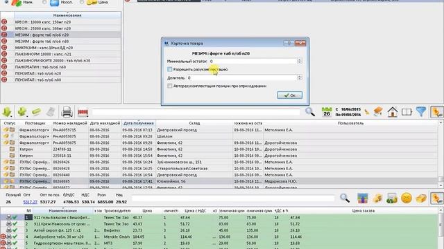Click the open book icon beside house
This screenshot has width=444, height=249.
pyautogui.click(x=407, y=112)
